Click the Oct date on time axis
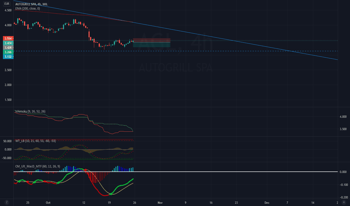350x206 pixels. click(48, 203)
